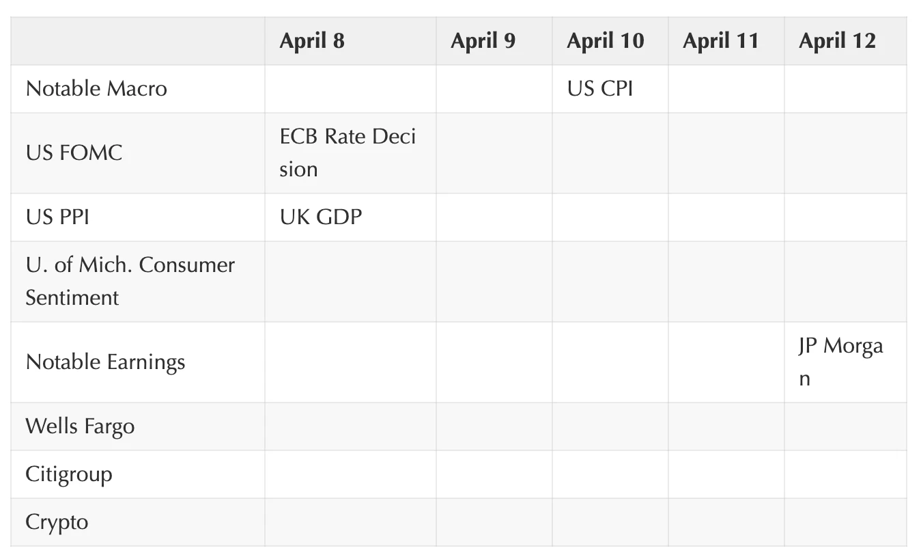The height and width of the screenshot is (557, 921).
Task: Click the JP Morgan cell
Action: [840, 362]
